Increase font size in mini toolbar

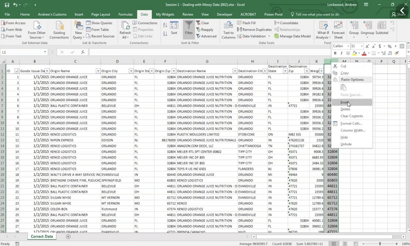[367, 46]
